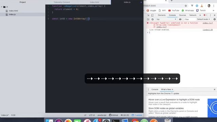This screenshot has width=217, height=122.
Task: Select the element inspector icon in DevTools
Action: coord(148,15)
